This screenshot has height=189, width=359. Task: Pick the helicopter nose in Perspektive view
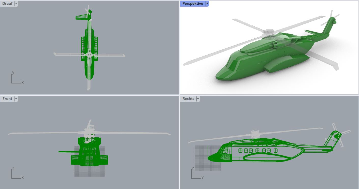coord(224,75)
